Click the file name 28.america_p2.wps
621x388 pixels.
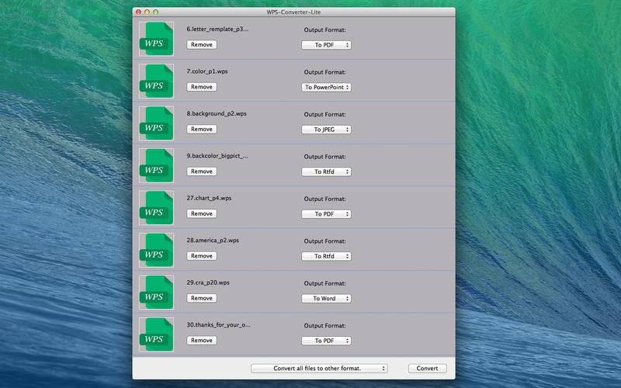point(213,241)
